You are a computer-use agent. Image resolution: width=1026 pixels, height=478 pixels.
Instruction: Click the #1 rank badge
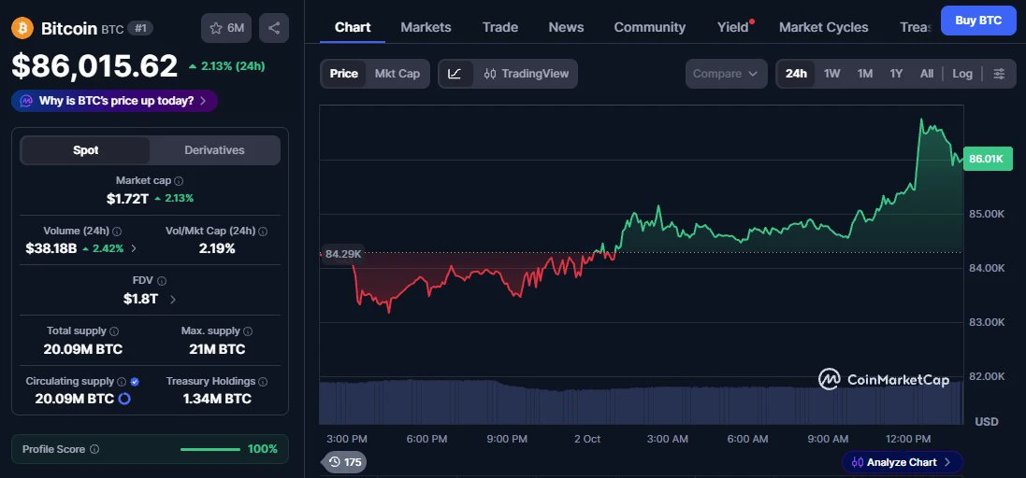(x=138, y=28)
